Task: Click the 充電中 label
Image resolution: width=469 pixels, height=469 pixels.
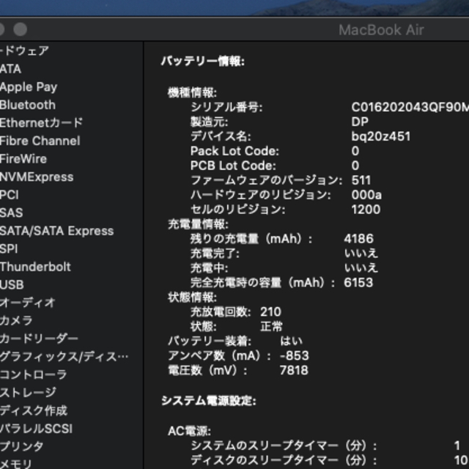Action: [x=209, y=268]
